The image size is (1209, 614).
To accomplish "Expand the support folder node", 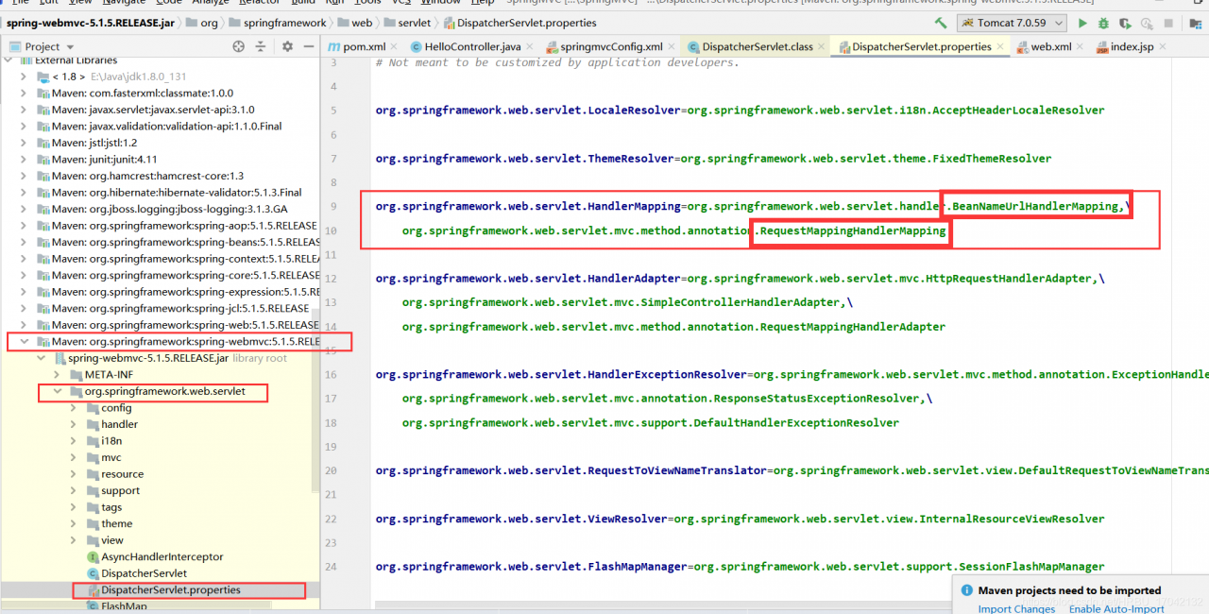I will pyautogui.click(x=75, y=491).
